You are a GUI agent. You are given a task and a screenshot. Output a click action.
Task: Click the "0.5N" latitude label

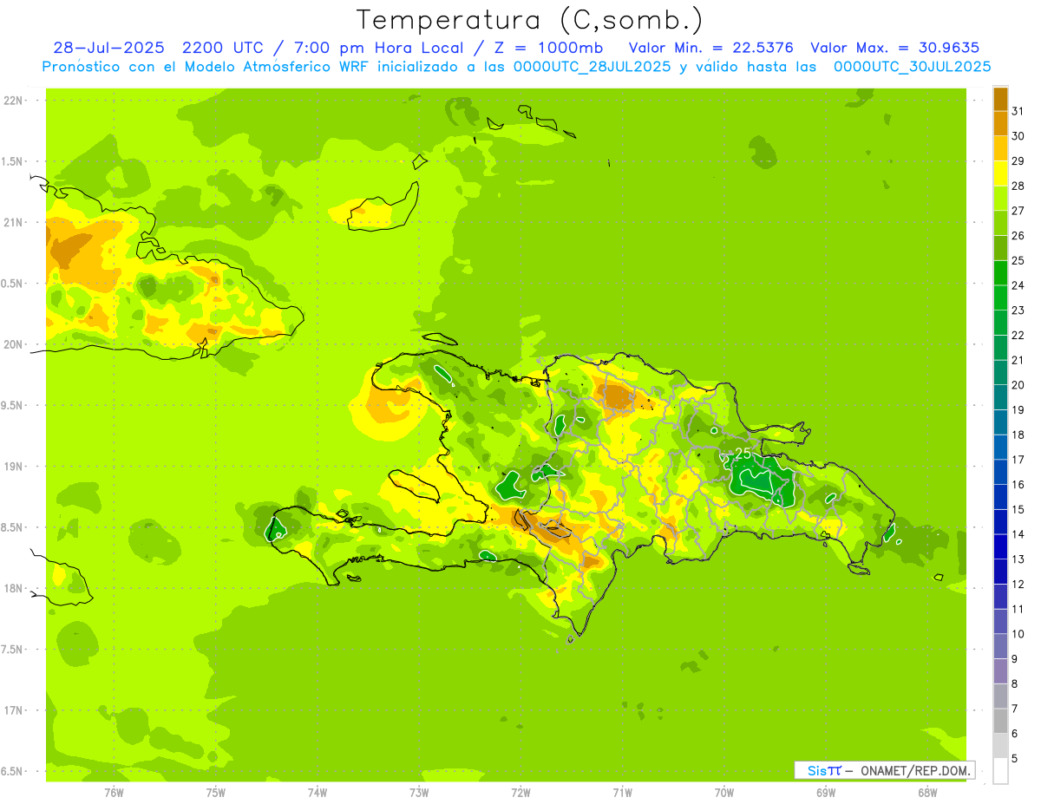click(13, 284)
